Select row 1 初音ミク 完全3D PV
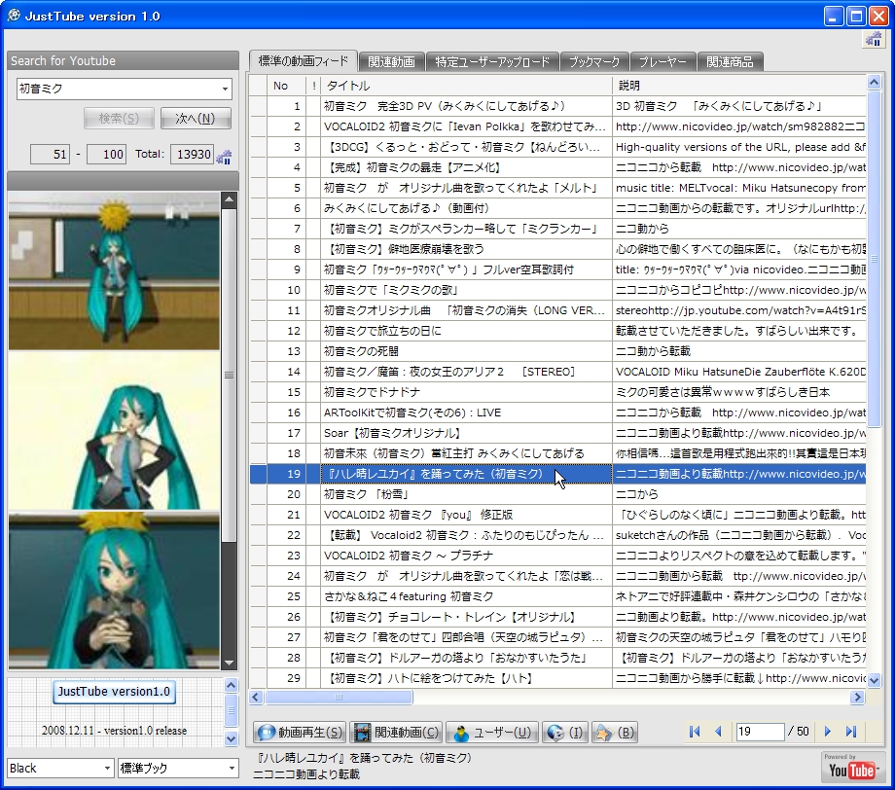This screenshot has width=895, height=790. click(x=557, y=106)
